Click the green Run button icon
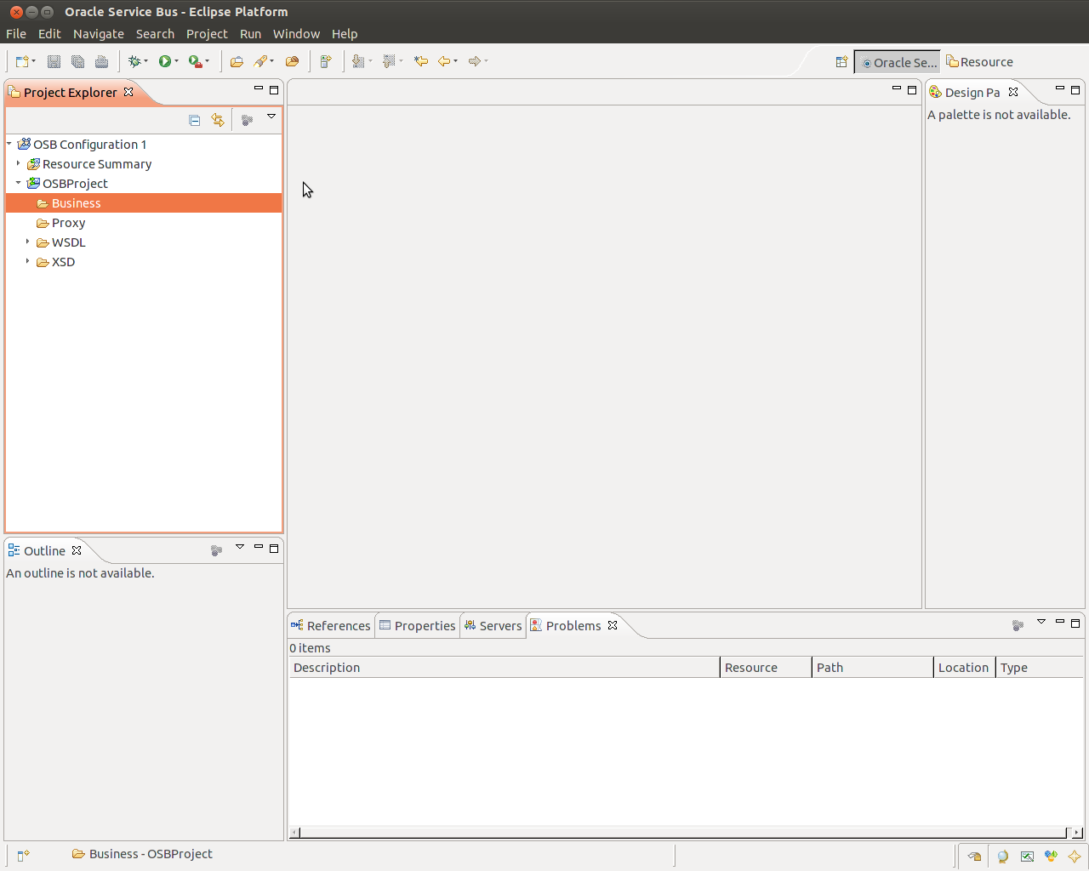 [x=165, y=61]
